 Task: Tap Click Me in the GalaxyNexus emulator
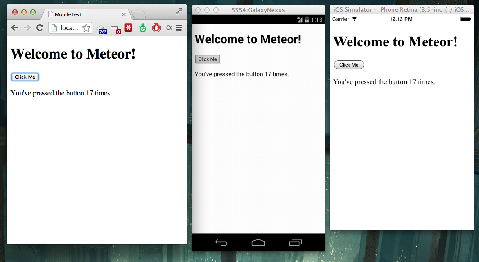pos(208,59)
